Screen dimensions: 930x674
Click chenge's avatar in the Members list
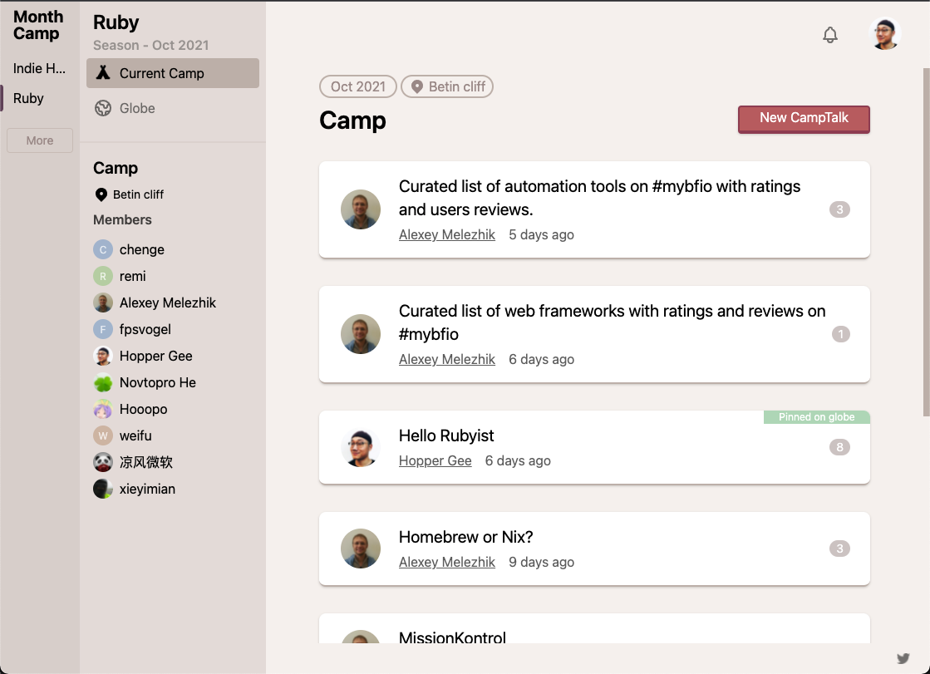tap(102, 249)
